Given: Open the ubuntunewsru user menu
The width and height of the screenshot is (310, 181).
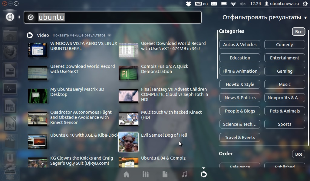Looking at the screenshot, I should (x=282, y=4).
